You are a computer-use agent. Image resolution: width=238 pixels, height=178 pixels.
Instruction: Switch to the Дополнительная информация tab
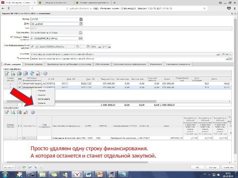130,64
